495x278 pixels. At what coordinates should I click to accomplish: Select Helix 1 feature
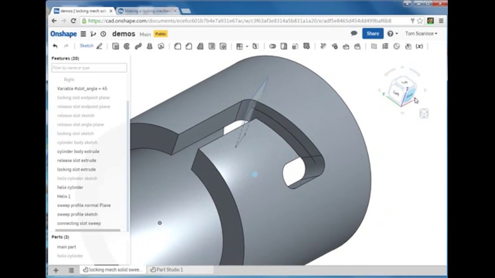[64, 196]
